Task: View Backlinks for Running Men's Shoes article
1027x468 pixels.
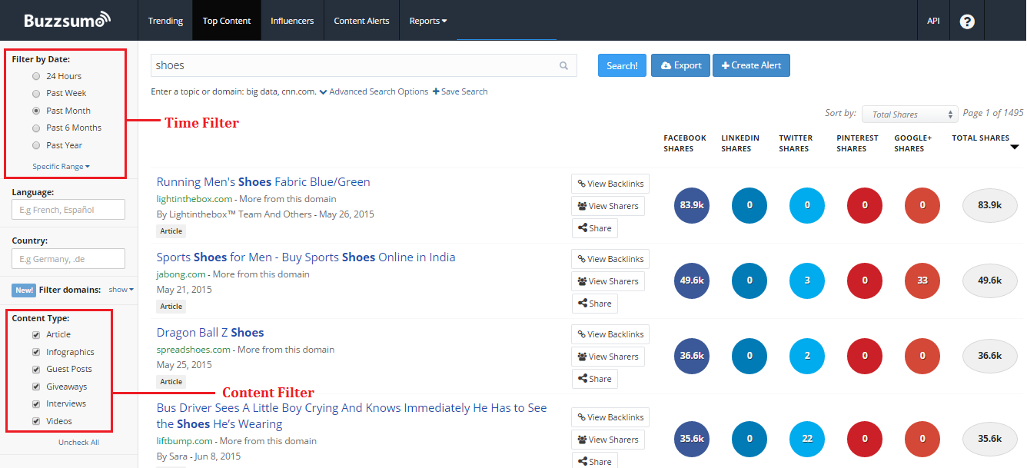Action: [x=610, y=184]
